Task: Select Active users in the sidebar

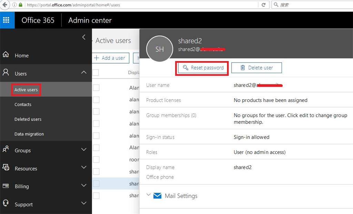Action: click(26, 90)
